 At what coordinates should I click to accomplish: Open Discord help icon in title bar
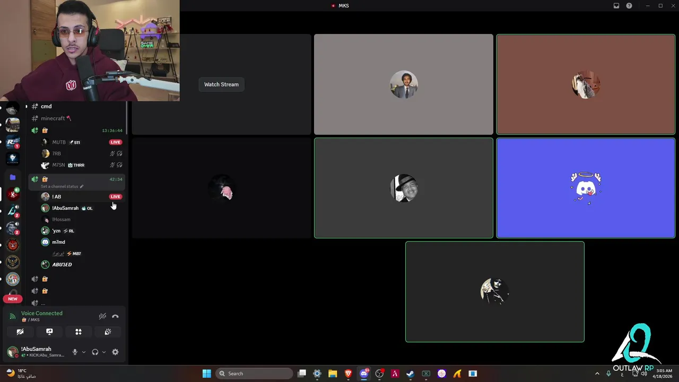coord(629,6)
